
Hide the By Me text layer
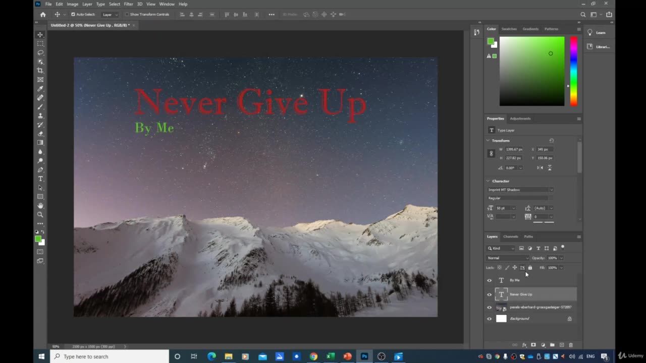tap(489, 280)
